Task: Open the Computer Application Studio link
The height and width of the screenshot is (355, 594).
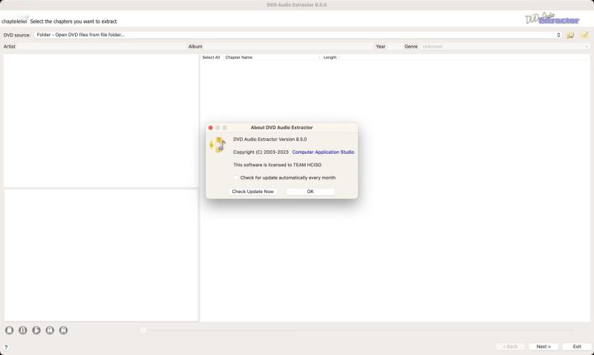Action: pyautogui.click(x=323, y=152)
